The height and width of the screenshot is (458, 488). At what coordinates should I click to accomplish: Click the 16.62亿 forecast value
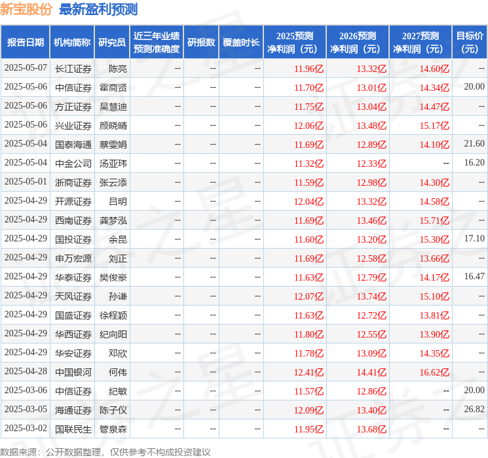click(x=434, y=372)
